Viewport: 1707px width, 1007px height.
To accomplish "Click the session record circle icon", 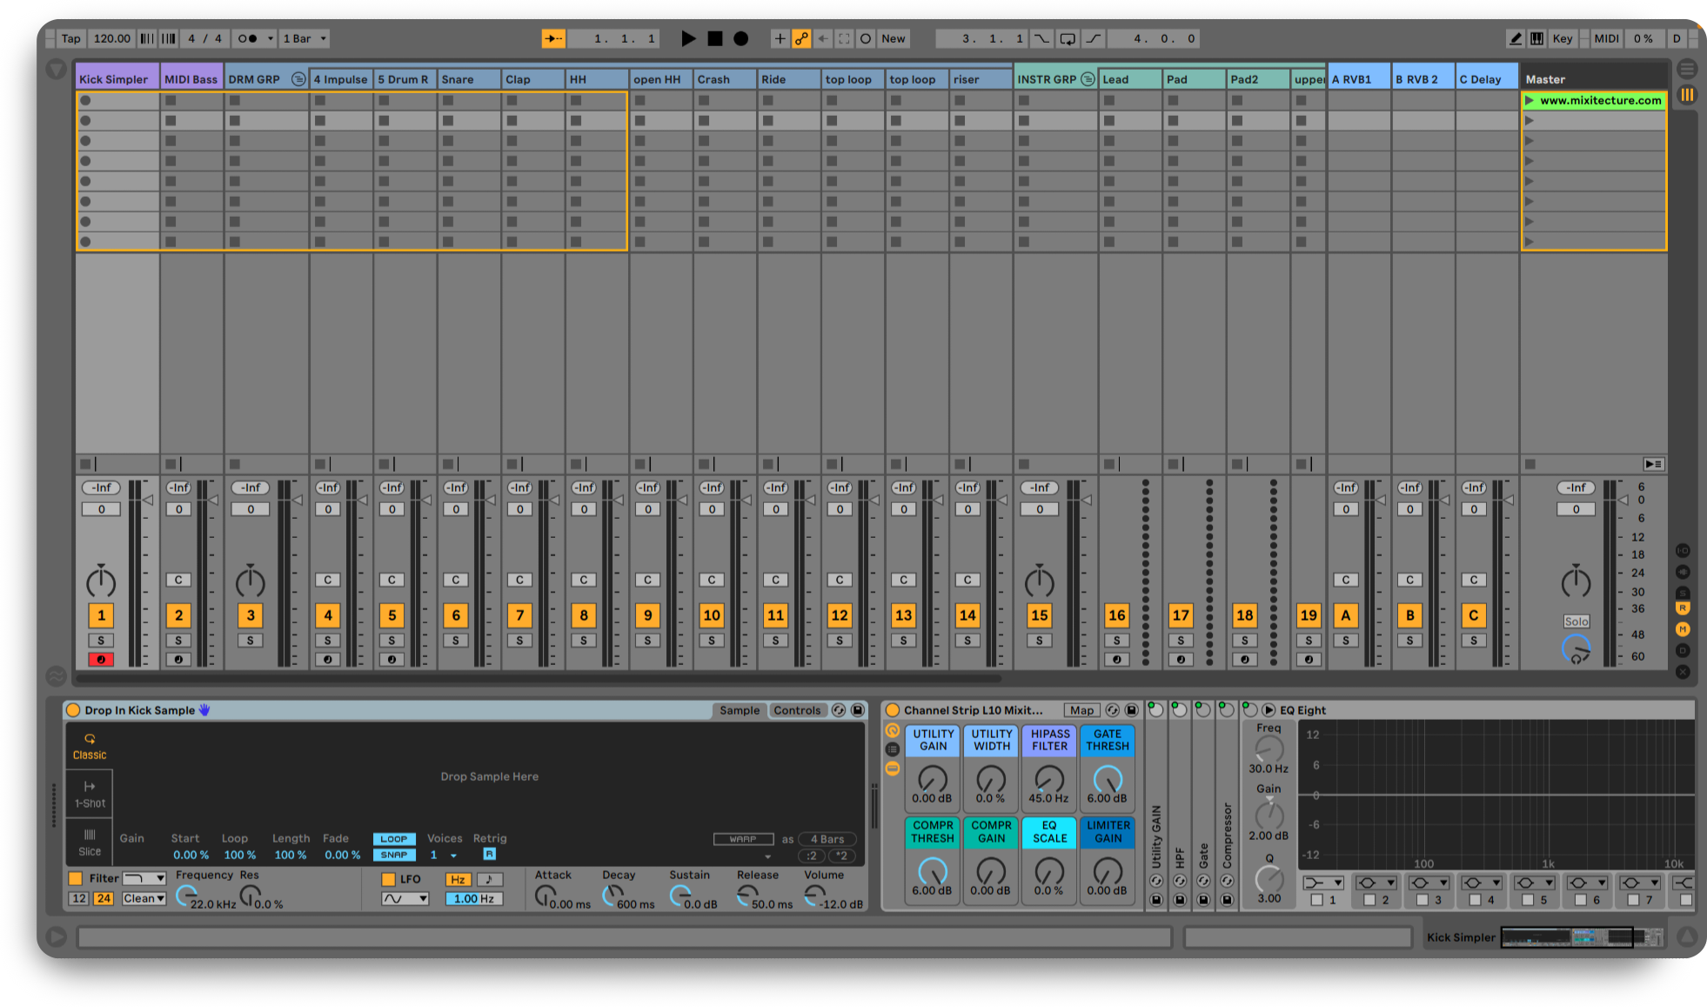I will 741,38.
